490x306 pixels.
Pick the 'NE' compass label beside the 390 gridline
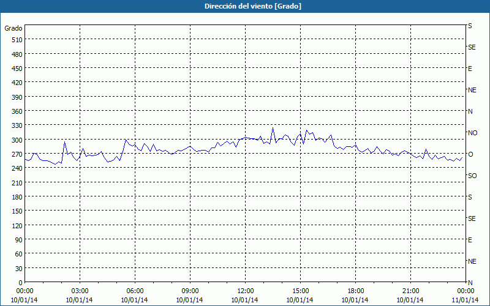472,90
